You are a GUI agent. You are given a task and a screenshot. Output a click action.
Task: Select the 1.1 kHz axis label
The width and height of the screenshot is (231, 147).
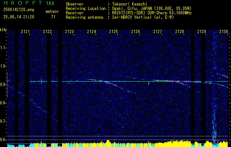pyautogui.click(x=3, y=48)
